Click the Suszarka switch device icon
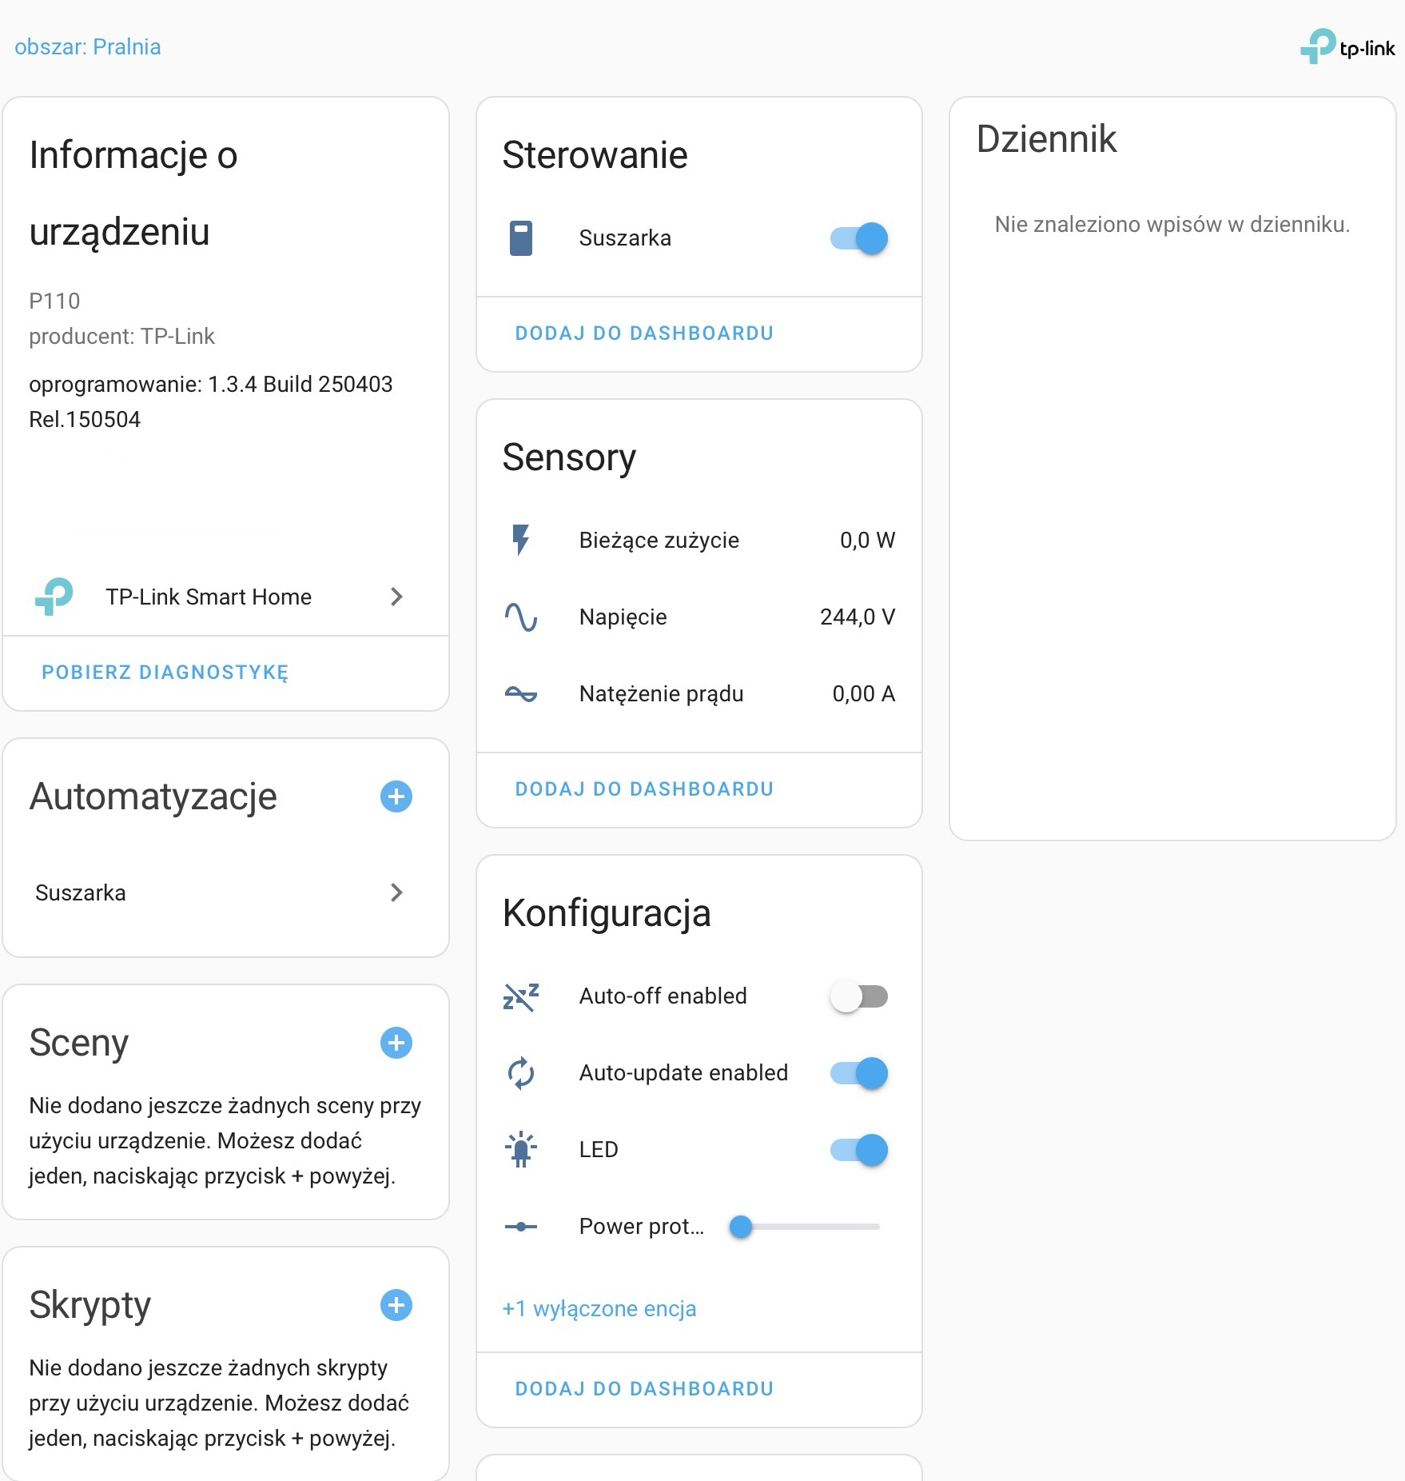The image size is (1405, 1481). [521, 238]
